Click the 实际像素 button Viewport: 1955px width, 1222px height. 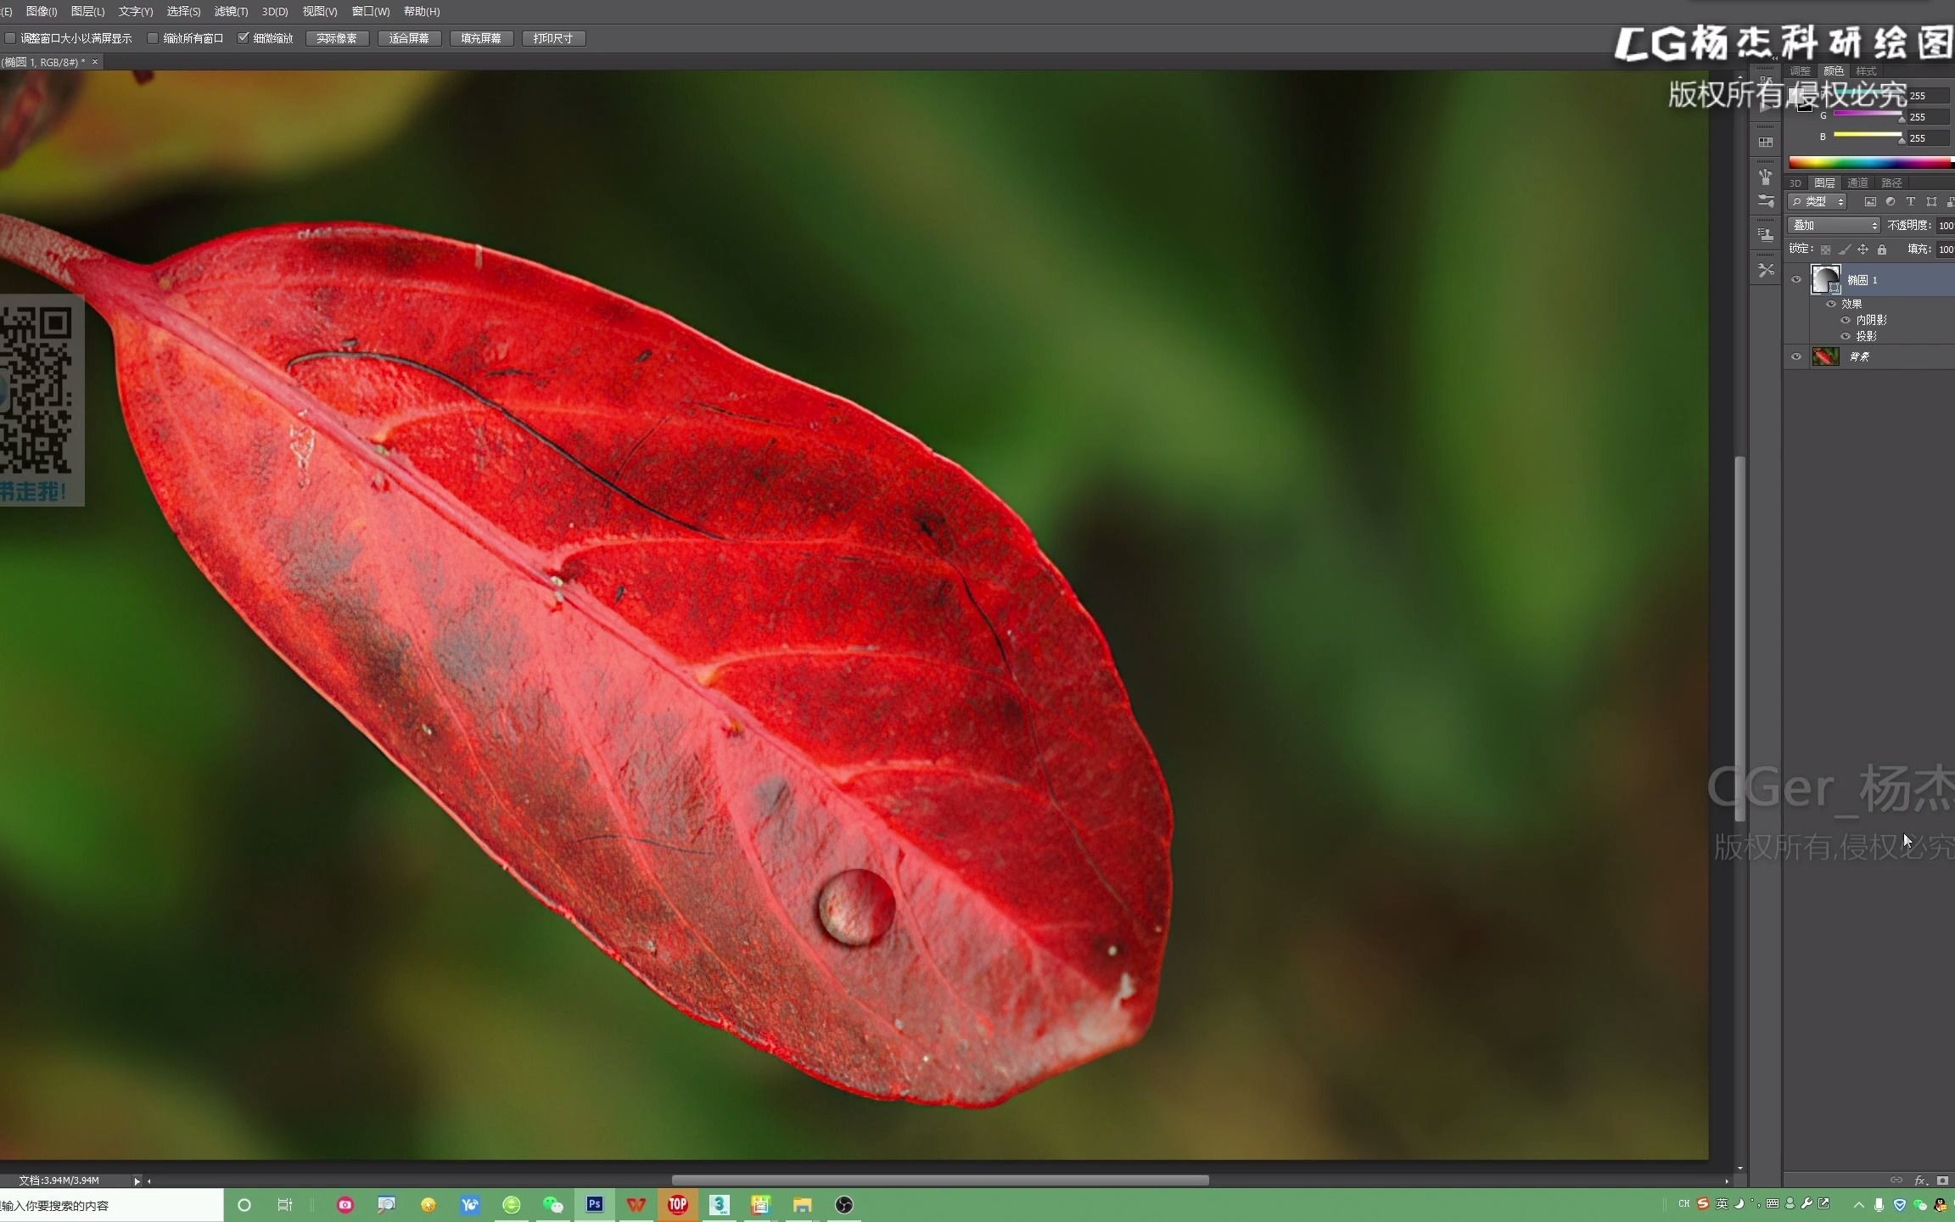(x=337, y=38)
